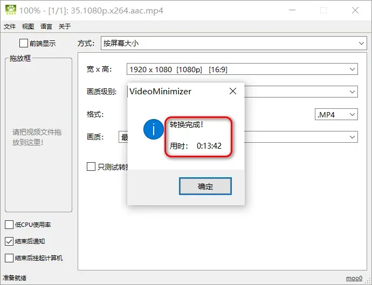Click the 准备就绪 status bar text
The image size is (372, 285).
pyautogui.click(x=15, y=278)
